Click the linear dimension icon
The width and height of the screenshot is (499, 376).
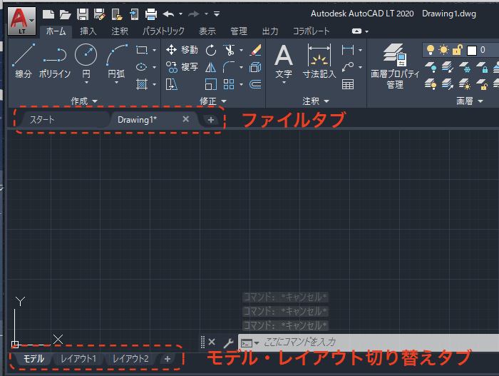click(x=348, y=50)
